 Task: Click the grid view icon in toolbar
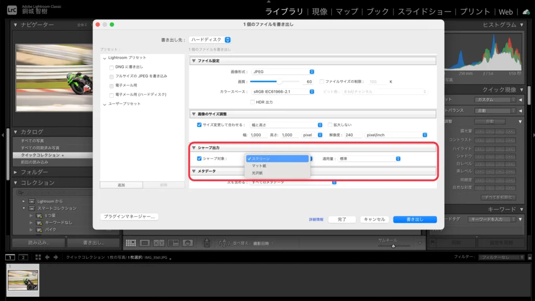131,243
